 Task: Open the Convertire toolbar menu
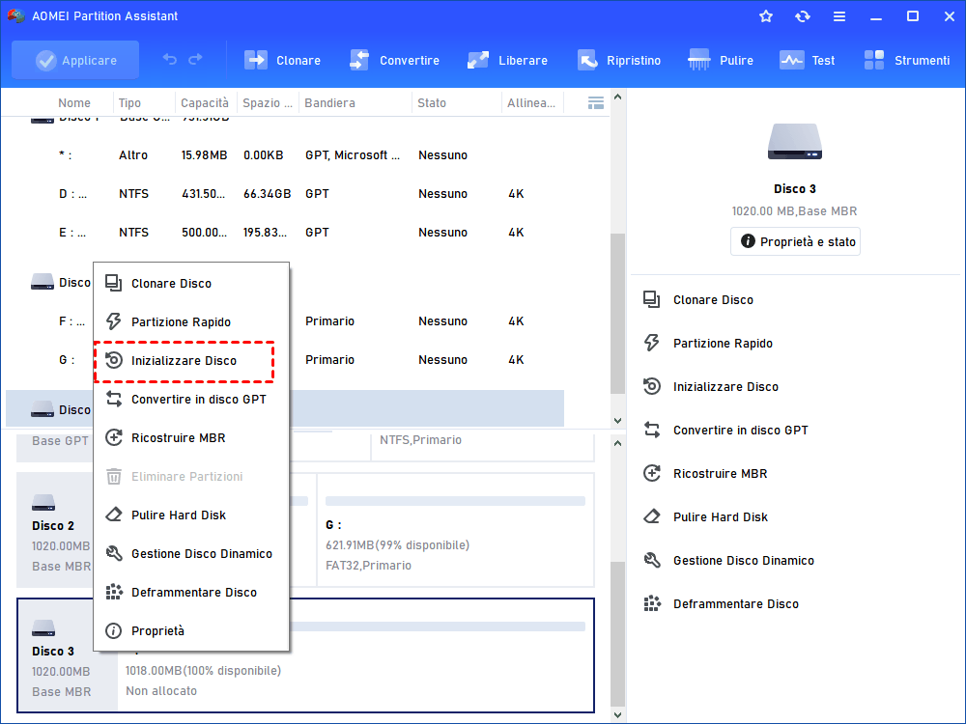pyautogui.click(x=394, y=60)
